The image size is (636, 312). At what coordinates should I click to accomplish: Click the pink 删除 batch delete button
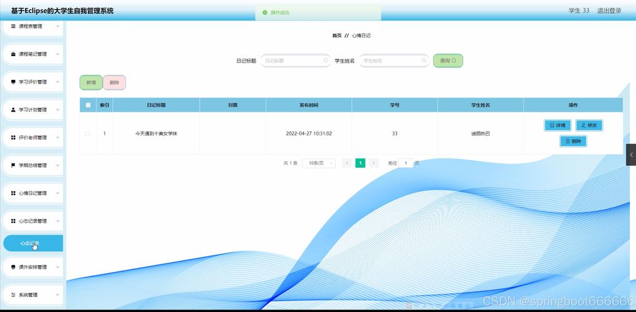pyautogui.click(x=114, y=82)
